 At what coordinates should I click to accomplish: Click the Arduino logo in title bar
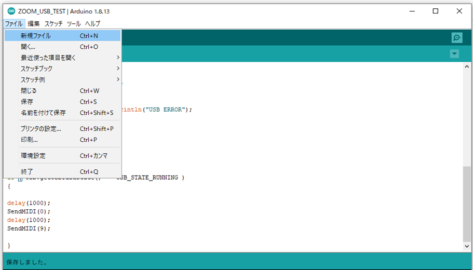(x=11, y=11)
